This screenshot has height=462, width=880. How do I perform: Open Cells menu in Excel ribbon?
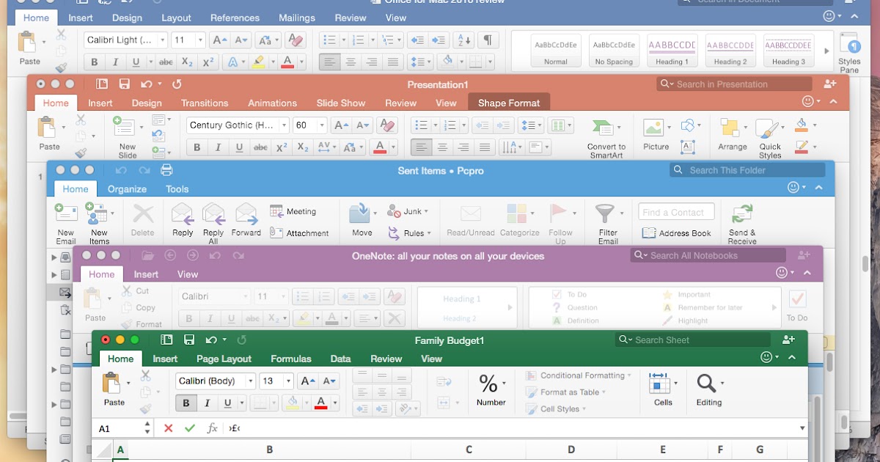663,389
